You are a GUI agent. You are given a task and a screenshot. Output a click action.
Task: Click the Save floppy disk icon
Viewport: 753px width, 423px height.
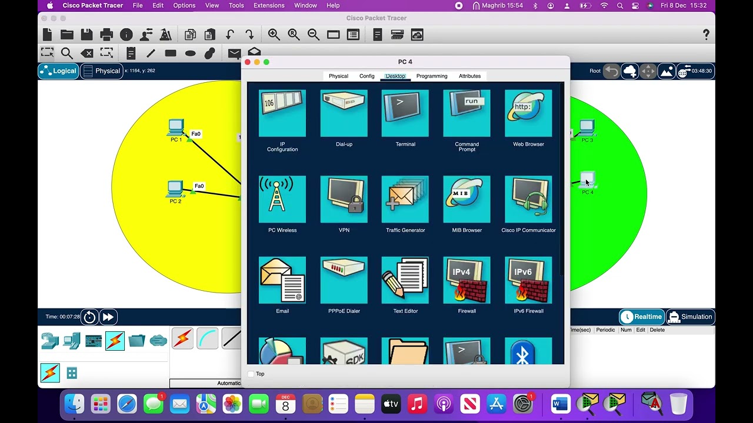coord(86,35)
